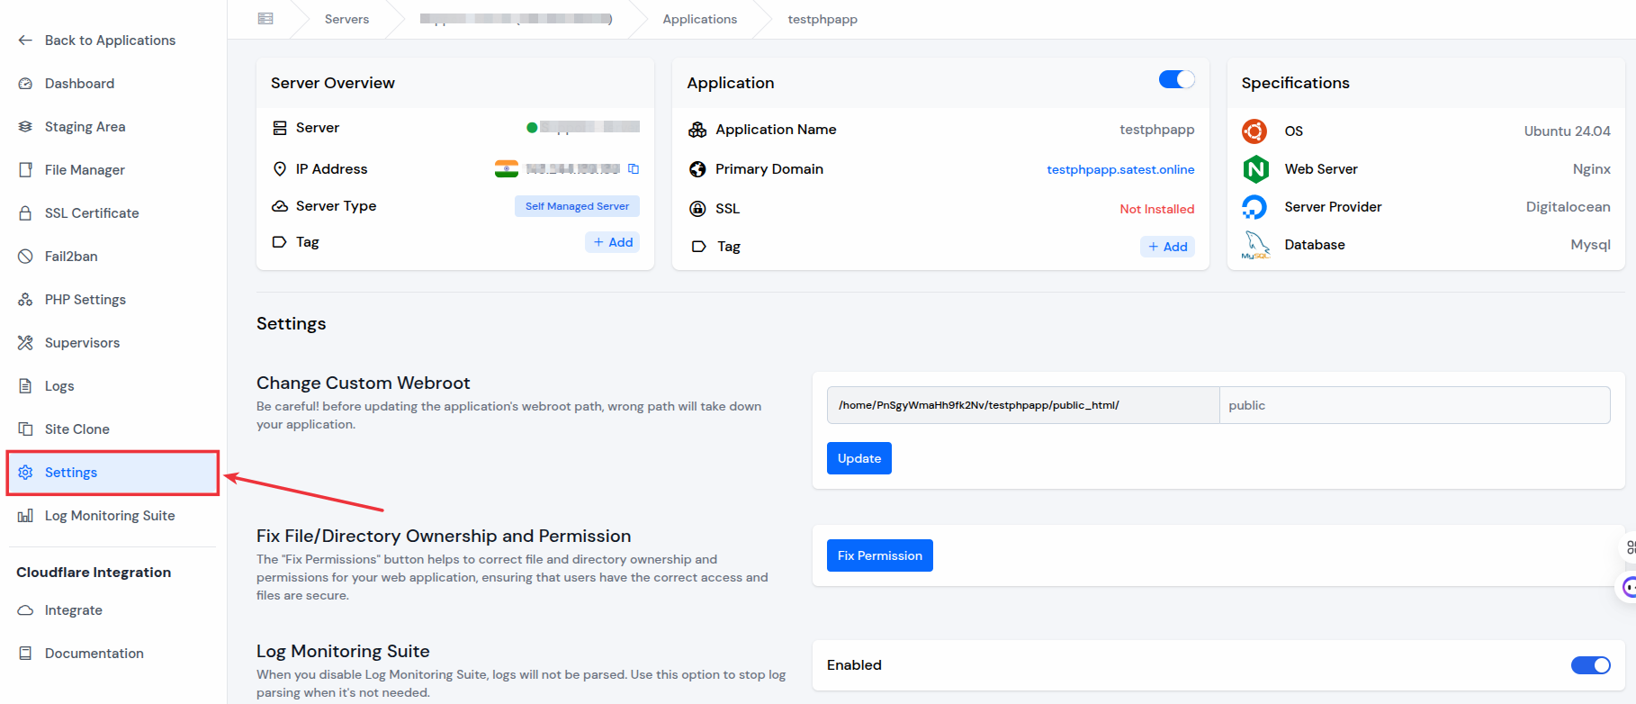The height and width of the screenshot is (704, 1636).
Task: Disable the Log Monitoring Suite Enabled switch
Action: point(1590,665)
